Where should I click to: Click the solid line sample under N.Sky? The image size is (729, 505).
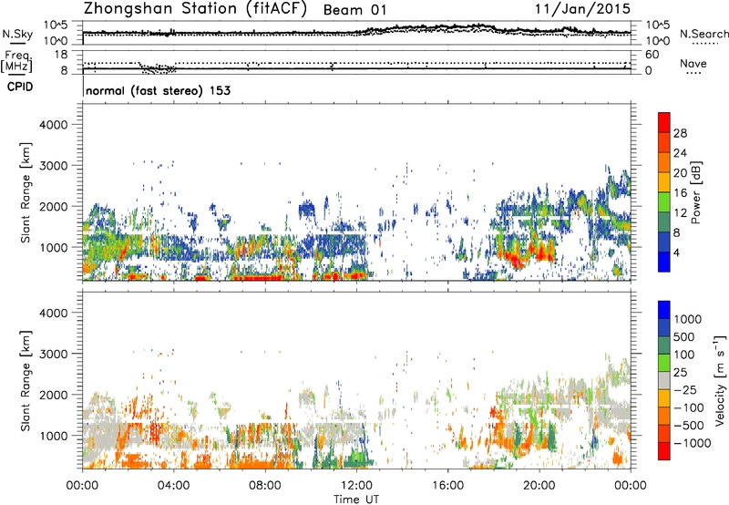click(17, 44)
